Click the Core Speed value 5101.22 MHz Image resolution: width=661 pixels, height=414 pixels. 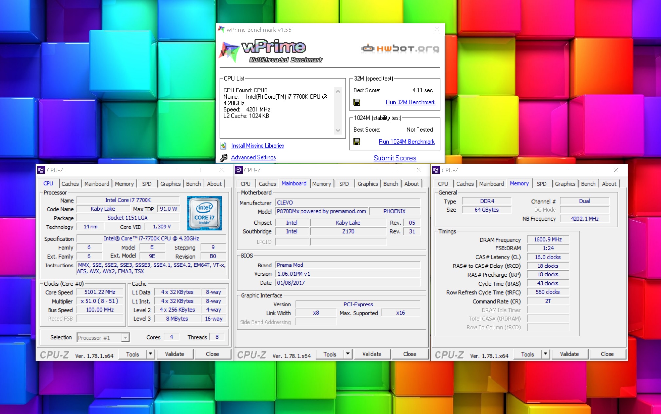click(x=100, y=292)
